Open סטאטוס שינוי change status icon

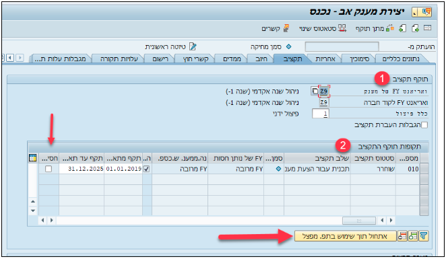[342, 28]
